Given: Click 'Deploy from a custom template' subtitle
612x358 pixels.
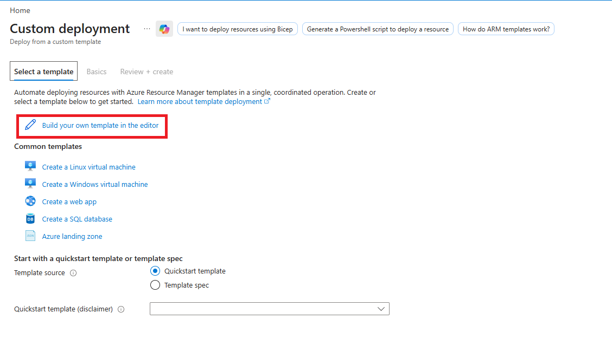Looking at the screenshot, I should (x=55, y=42).
